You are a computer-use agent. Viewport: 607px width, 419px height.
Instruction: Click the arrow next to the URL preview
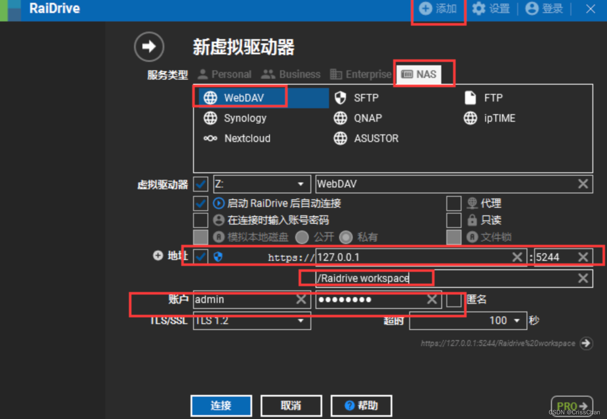point(586,343)
